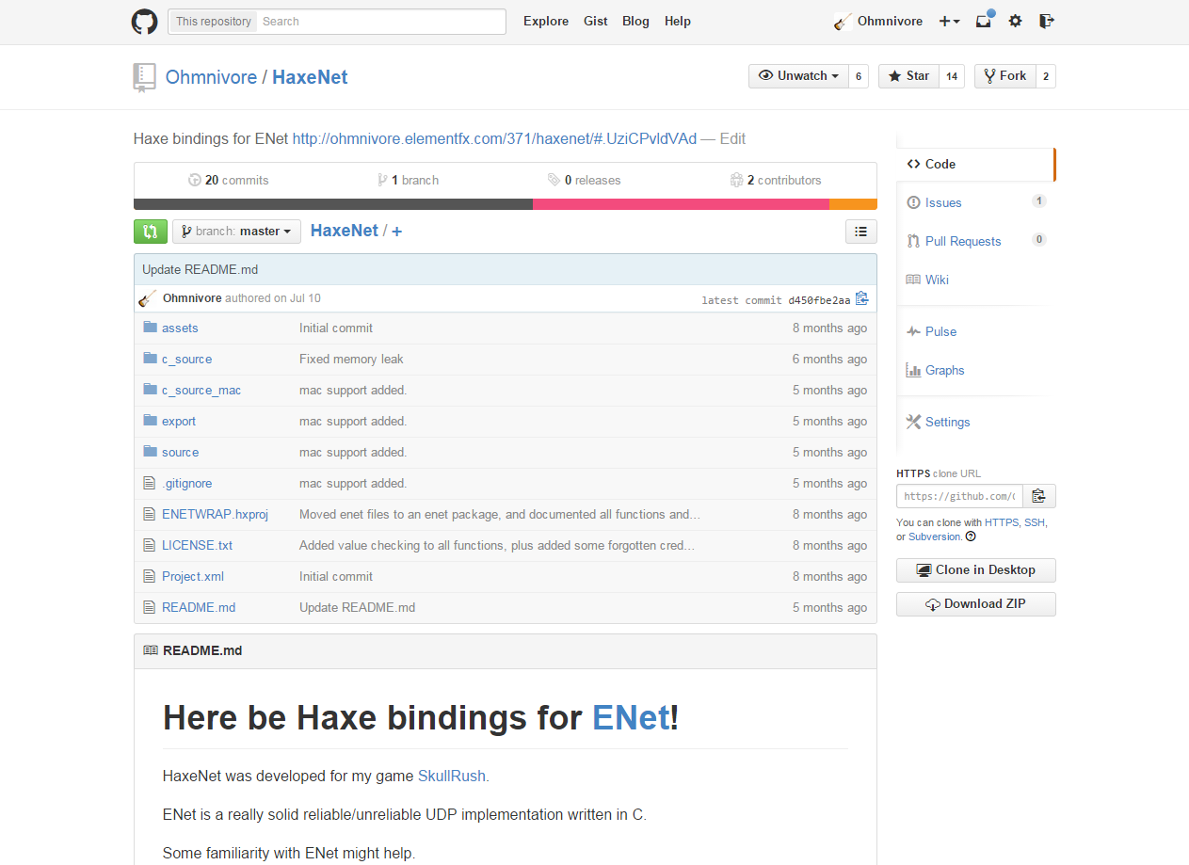Select the SSH clone option link
Viewport: 1189px width, 865px height.
click(1035, 522)
